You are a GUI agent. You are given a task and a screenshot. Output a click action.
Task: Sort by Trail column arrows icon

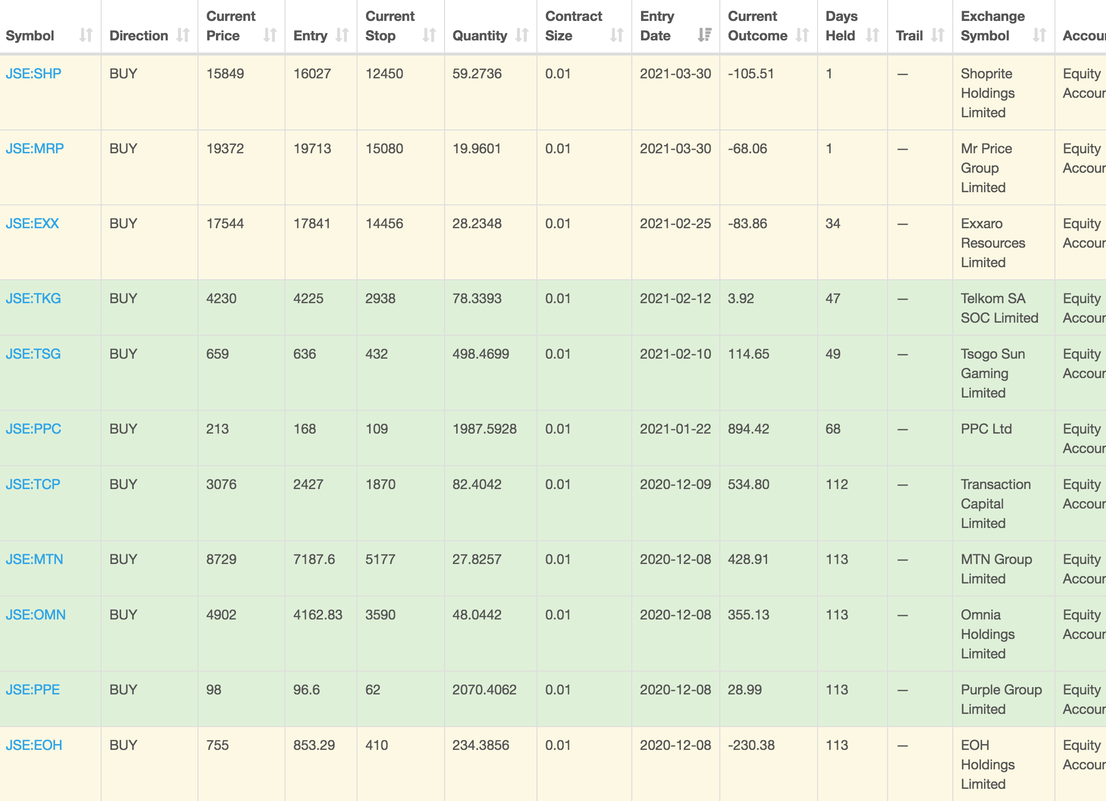click(937, 35)
